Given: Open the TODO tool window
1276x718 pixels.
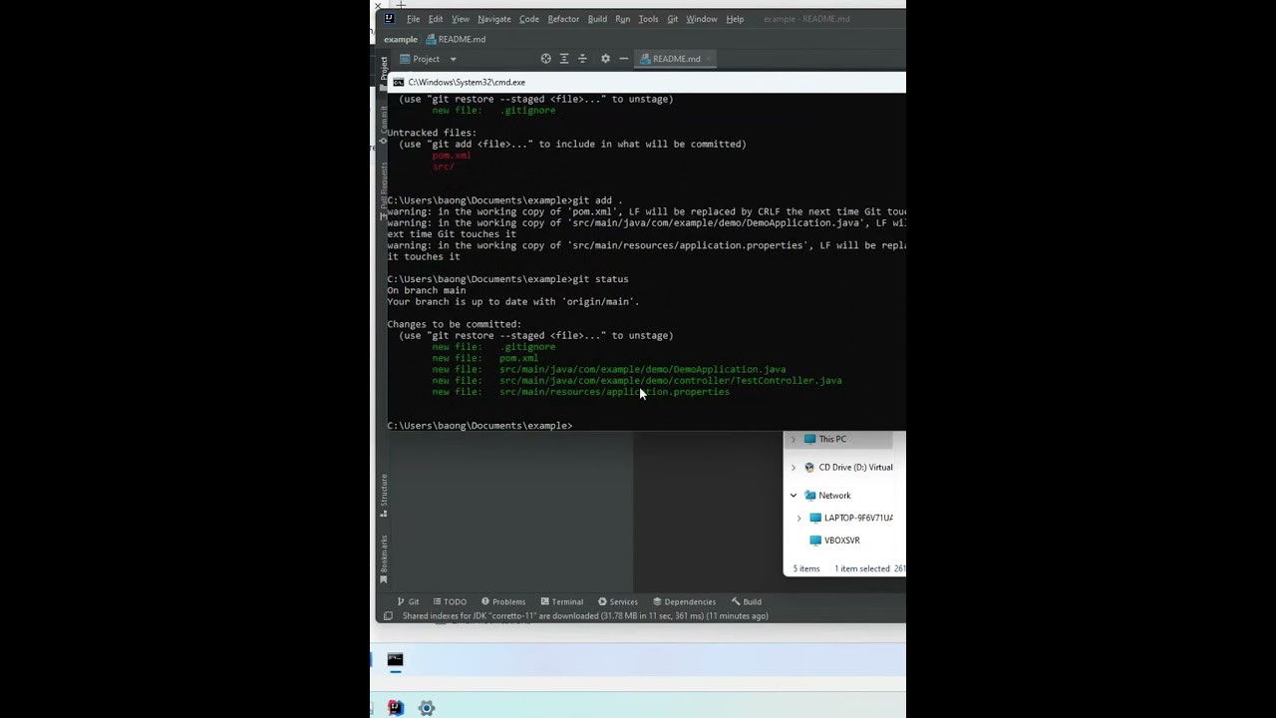Looking at the screenshot, I should click(450, 601).
